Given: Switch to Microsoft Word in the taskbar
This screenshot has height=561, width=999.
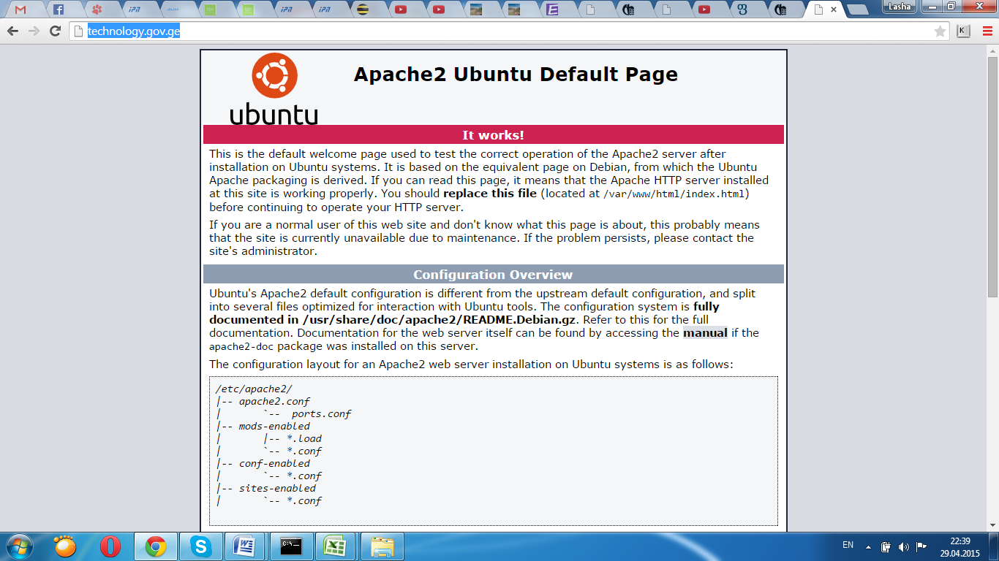Looking at the screenshot, I should [x=244, y=546].
